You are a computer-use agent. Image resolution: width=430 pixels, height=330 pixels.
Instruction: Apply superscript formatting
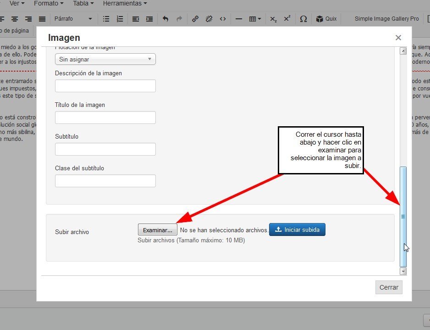(287, 19)
